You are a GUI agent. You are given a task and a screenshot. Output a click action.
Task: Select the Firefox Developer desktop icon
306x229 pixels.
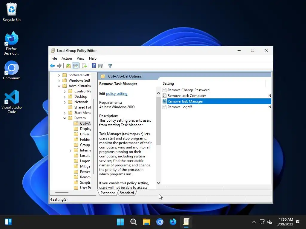[x=11, y=43]
